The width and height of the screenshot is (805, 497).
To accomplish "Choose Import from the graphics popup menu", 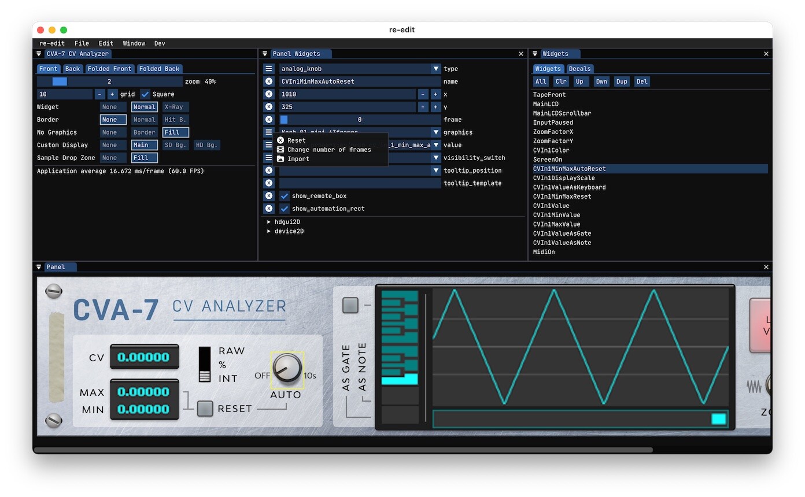I will [298, 159].
